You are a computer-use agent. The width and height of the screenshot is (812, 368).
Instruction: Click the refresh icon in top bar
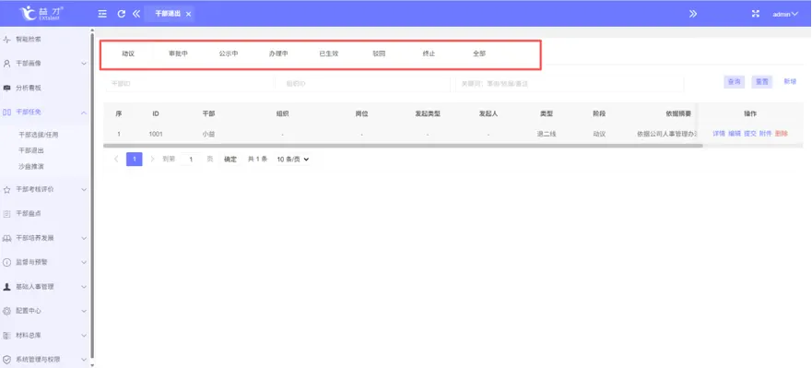121,14
